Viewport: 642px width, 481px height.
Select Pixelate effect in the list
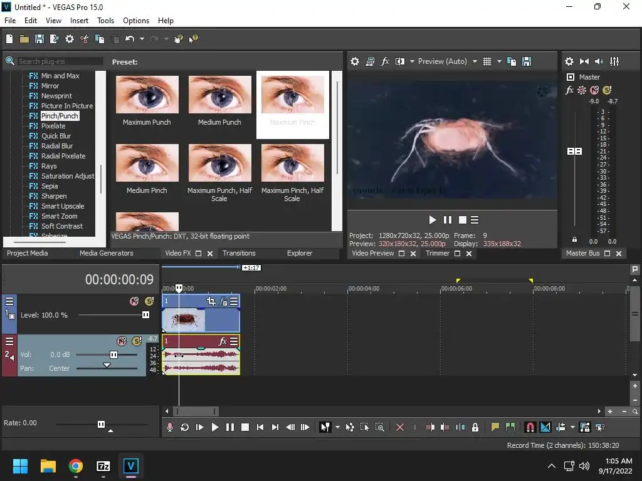click(53, 126)
